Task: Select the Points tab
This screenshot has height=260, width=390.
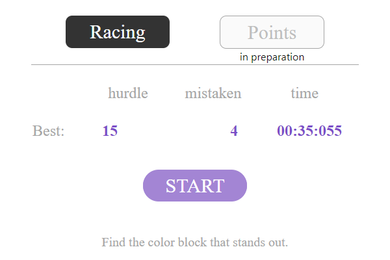Action: tap(272, 32)
